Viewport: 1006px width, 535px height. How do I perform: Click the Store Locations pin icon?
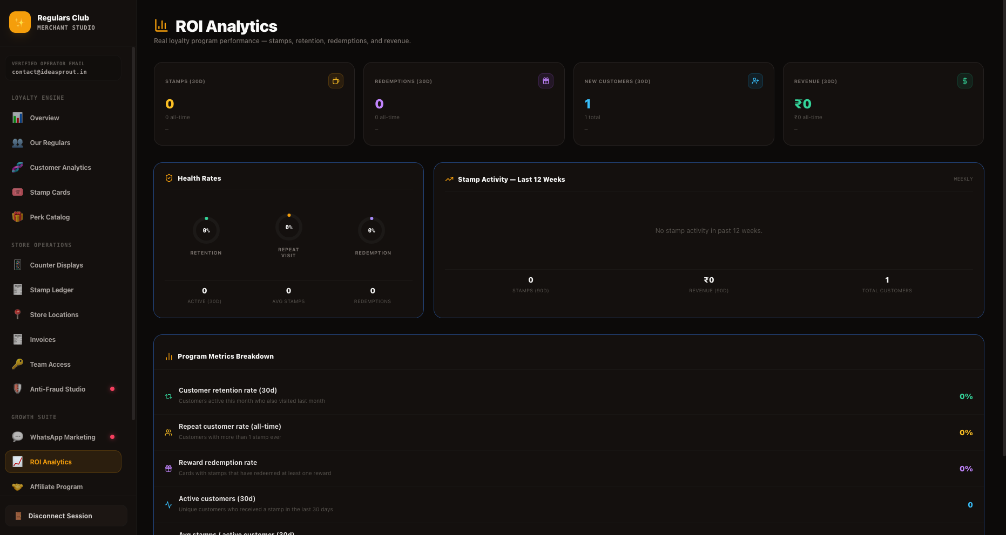18,314
